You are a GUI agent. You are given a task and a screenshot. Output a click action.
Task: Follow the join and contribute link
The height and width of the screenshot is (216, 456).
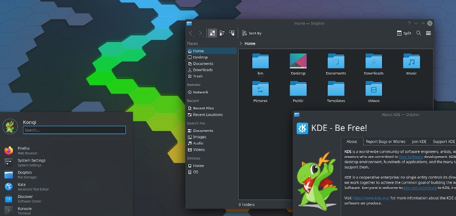(x=420, y=188)
